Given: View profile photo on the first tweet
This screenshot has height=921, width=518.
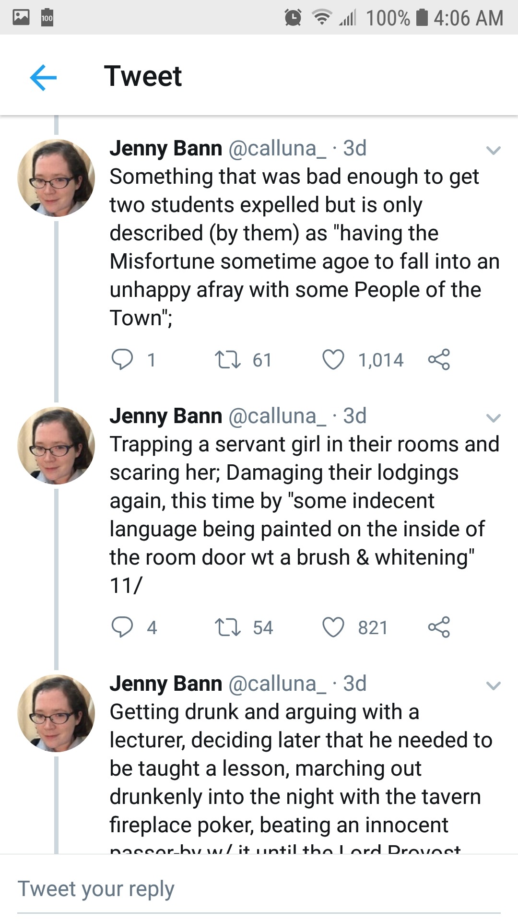Looking at the screenshot, I should click(56, 178).
